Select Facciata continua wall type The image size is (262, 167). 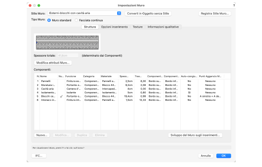[89, 20]
